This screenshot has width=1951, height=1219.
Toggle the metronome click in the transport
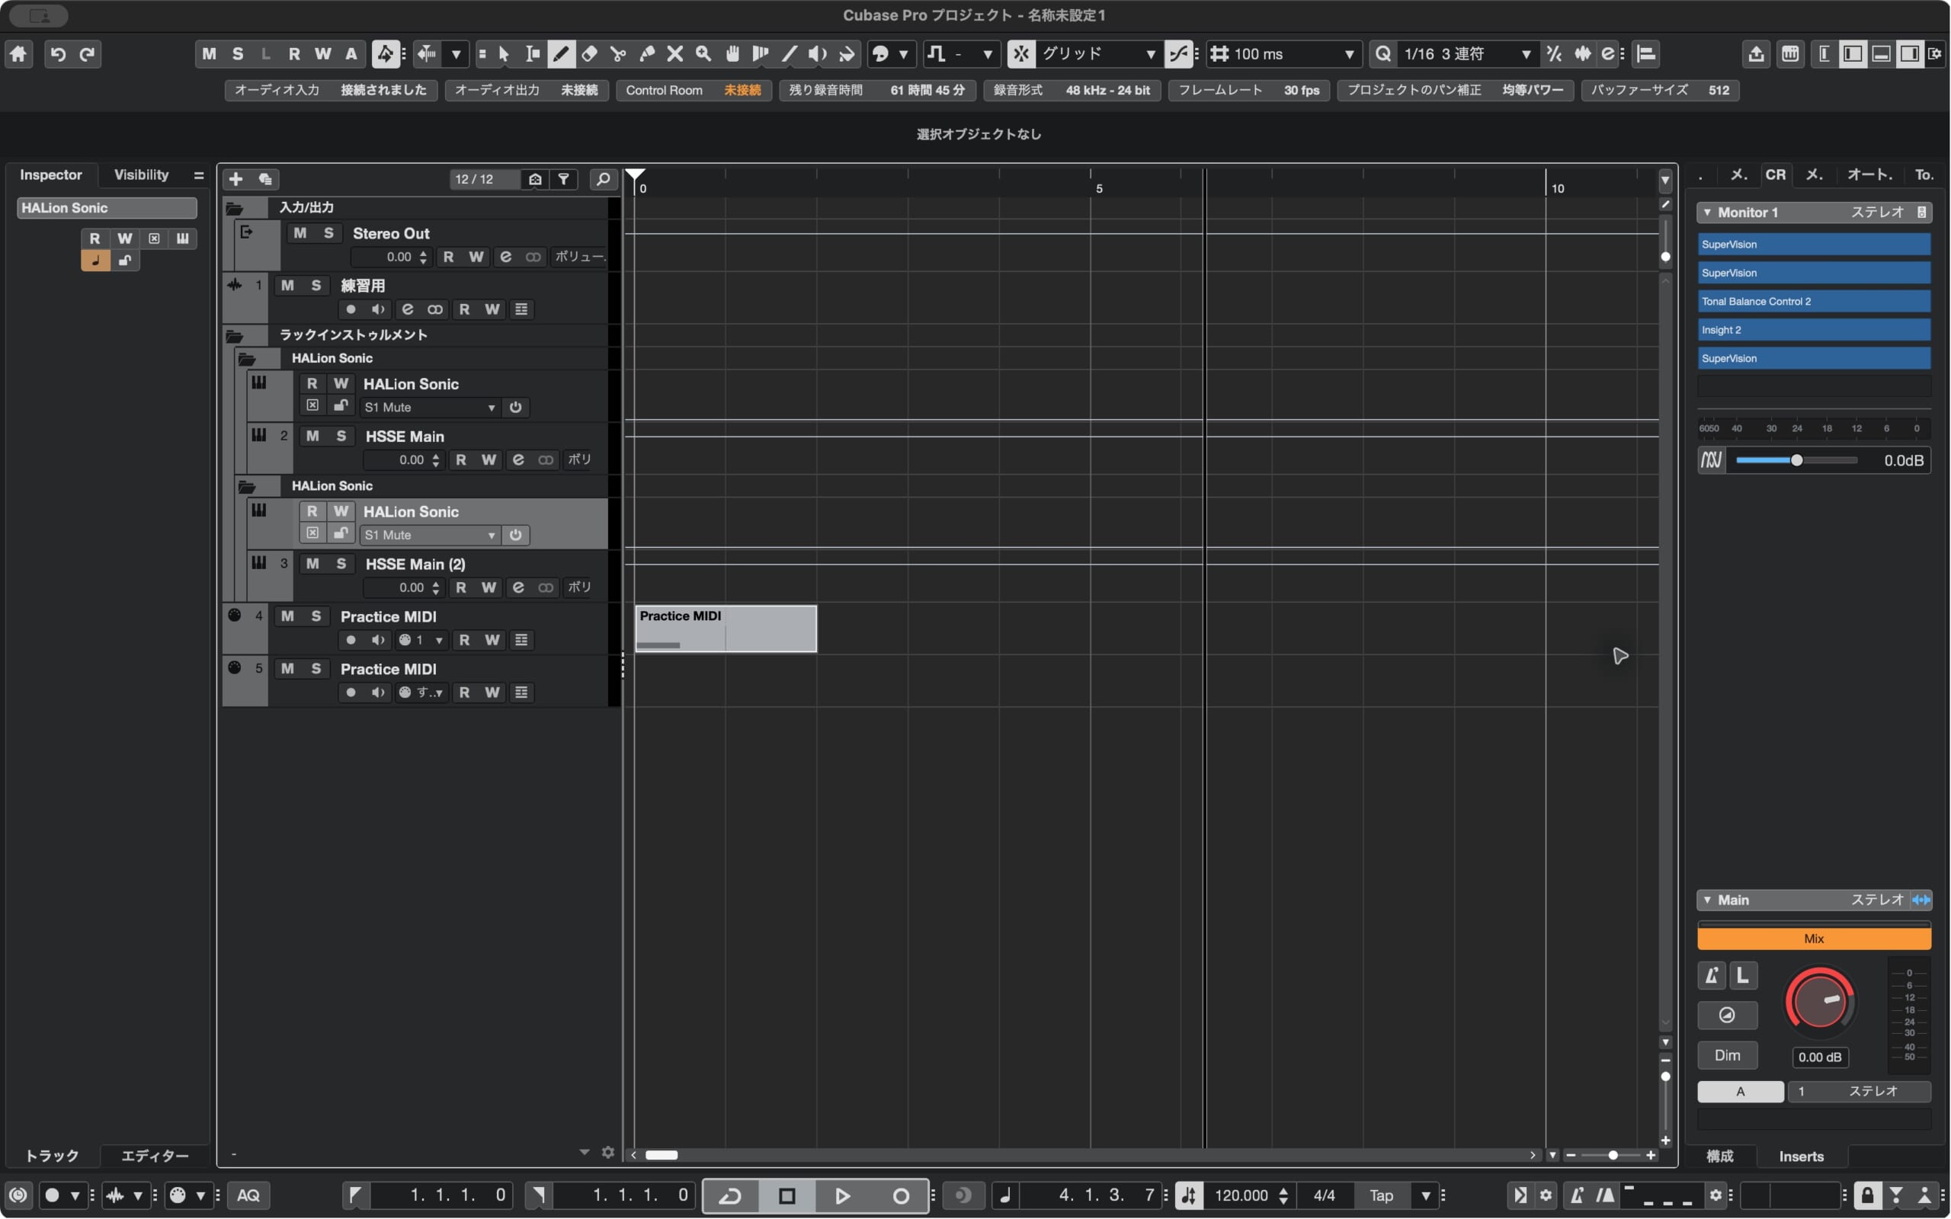pyautogui.click(x=1576, y=1195)
